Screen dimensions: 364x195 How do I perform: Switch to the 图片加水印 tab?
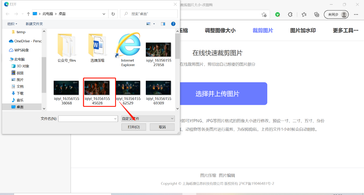303,30
